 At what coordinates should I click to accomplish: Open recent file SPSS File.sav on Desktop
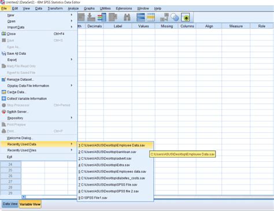pos(115,184)
